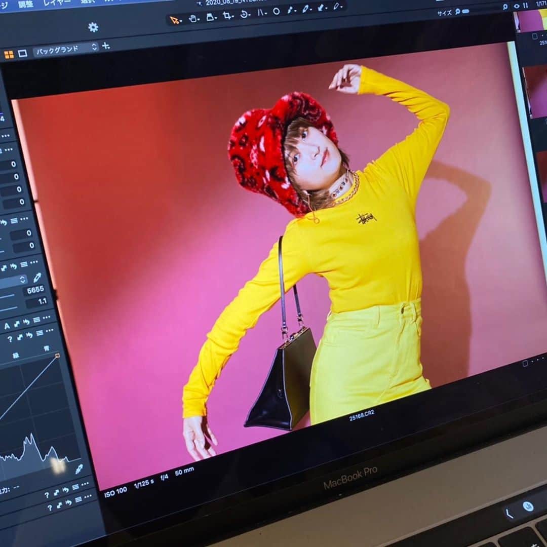Toggle the checkbox beside lower browser thumbnail
The image size is (547, 547).
[525, 364]
